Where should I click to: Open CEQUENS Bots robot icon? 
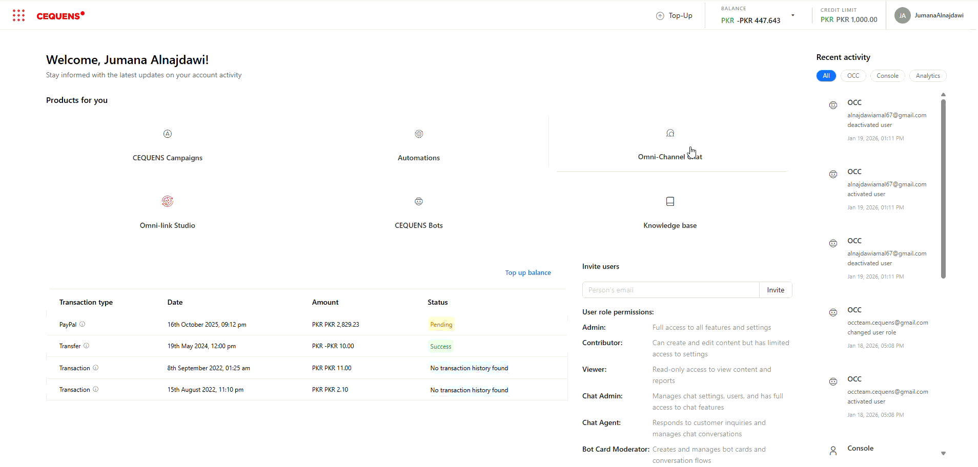click(x=419, y=201)
